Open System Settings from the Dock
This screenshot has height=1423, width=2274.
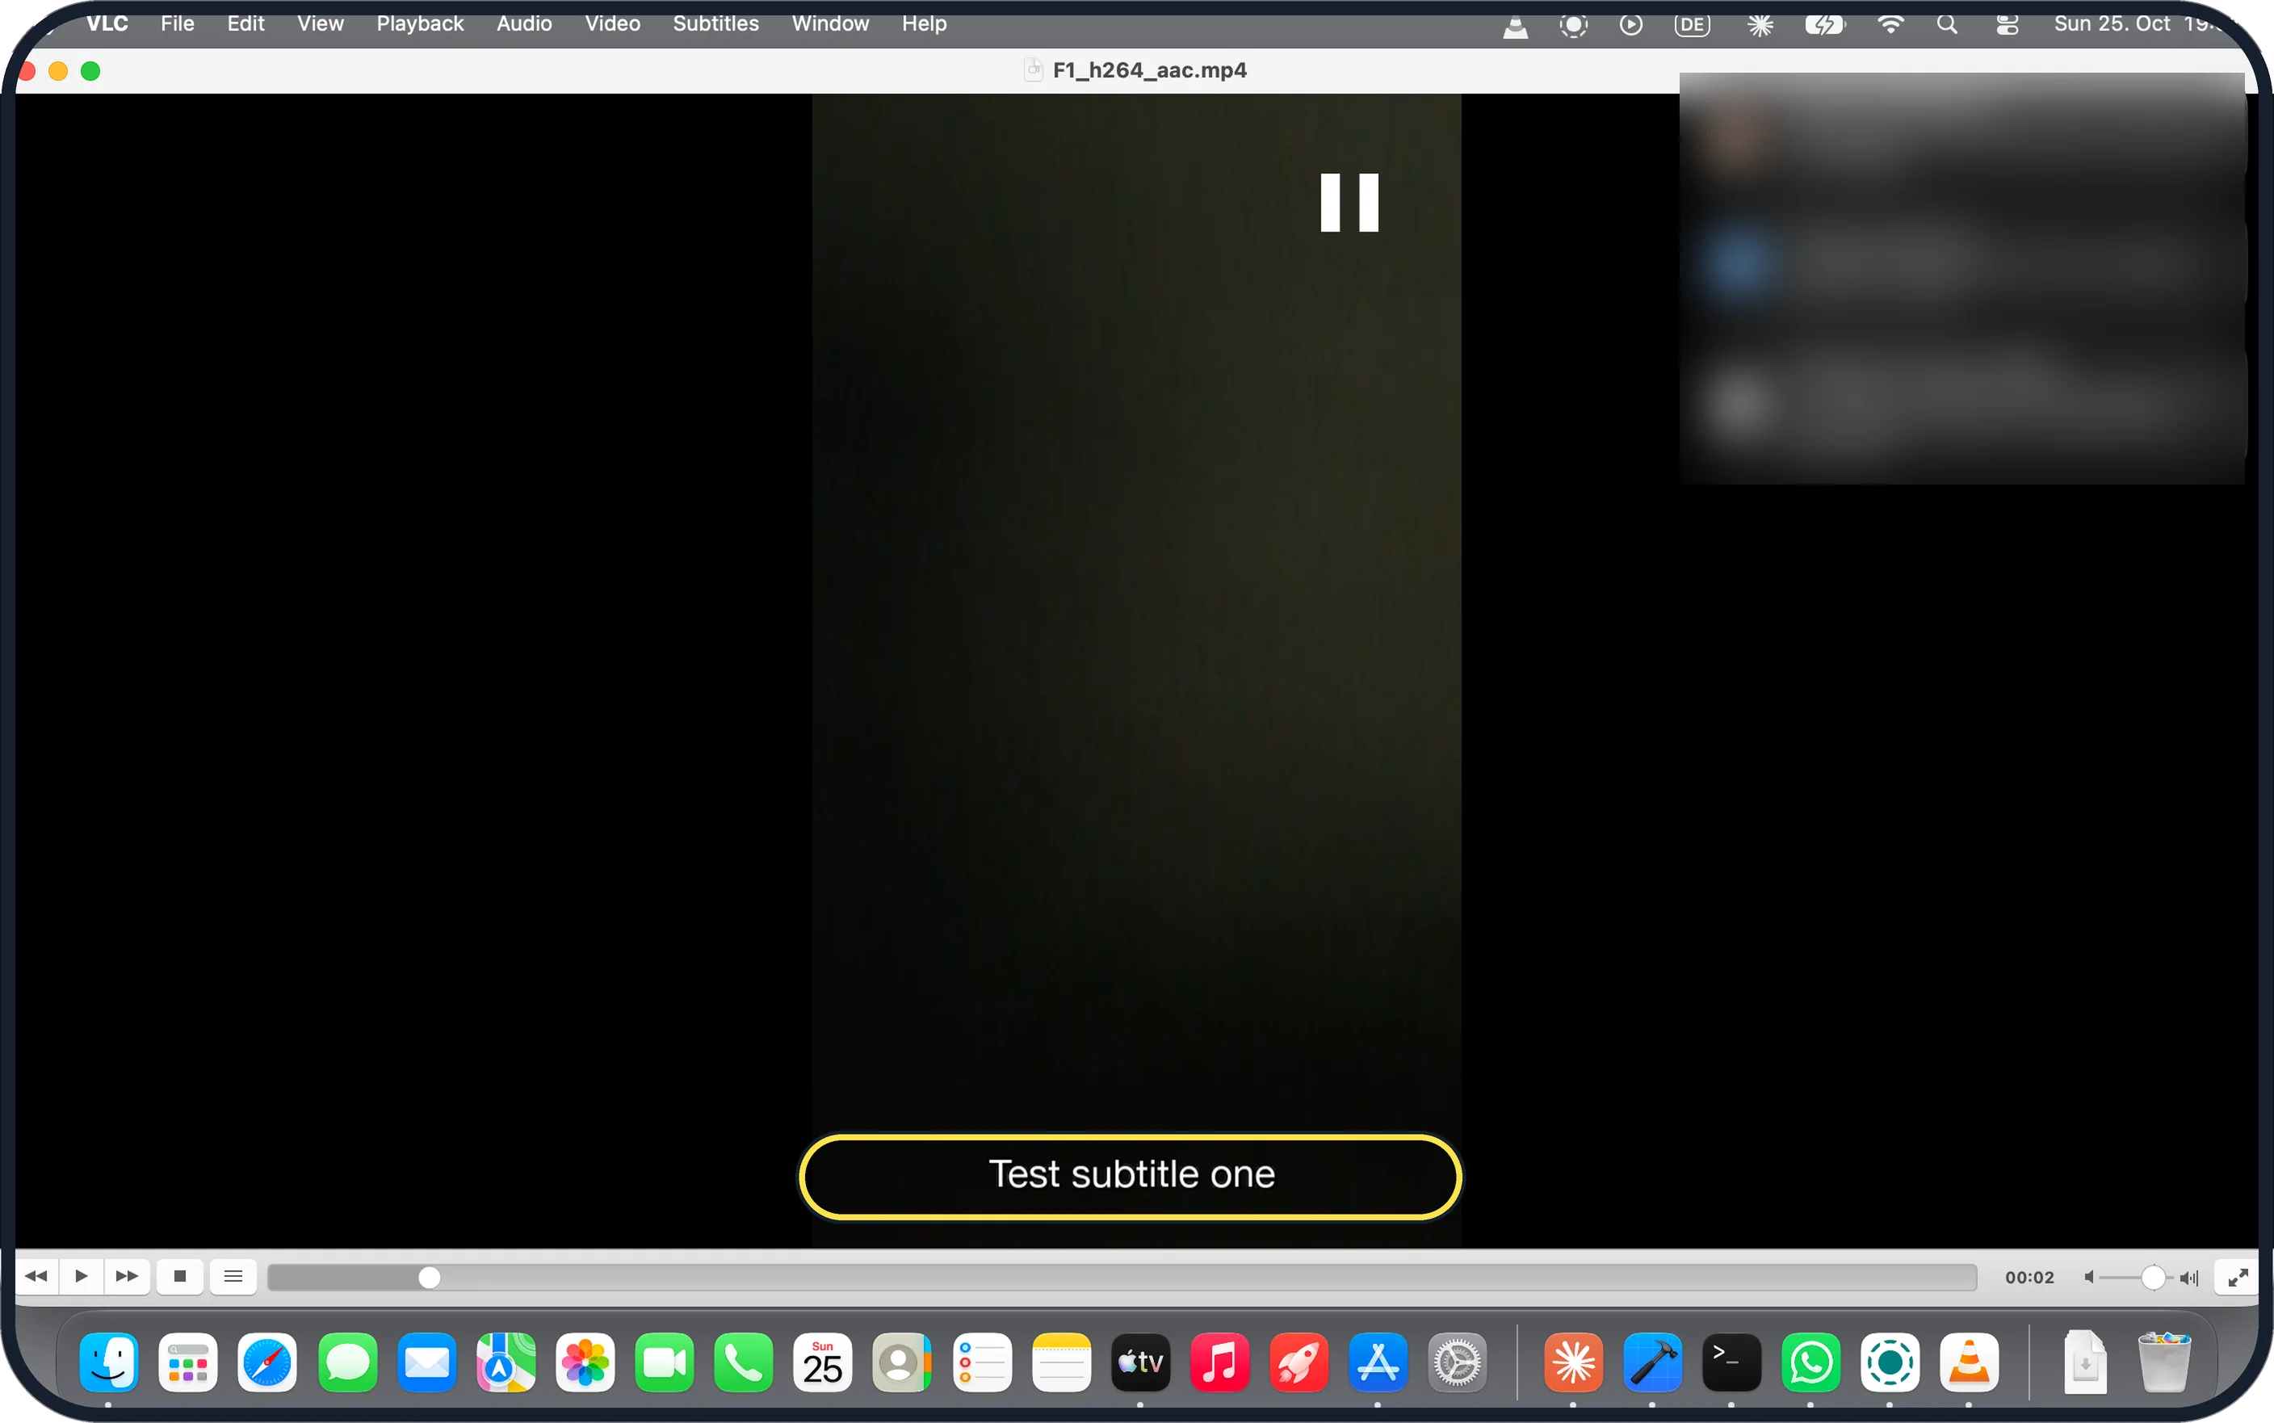tap(1458, 1362)
